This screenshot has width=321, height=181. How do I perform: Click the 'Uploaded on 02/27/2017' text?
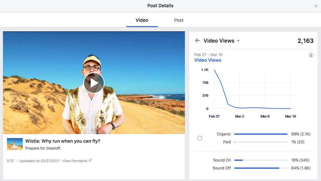click(39, 161)
